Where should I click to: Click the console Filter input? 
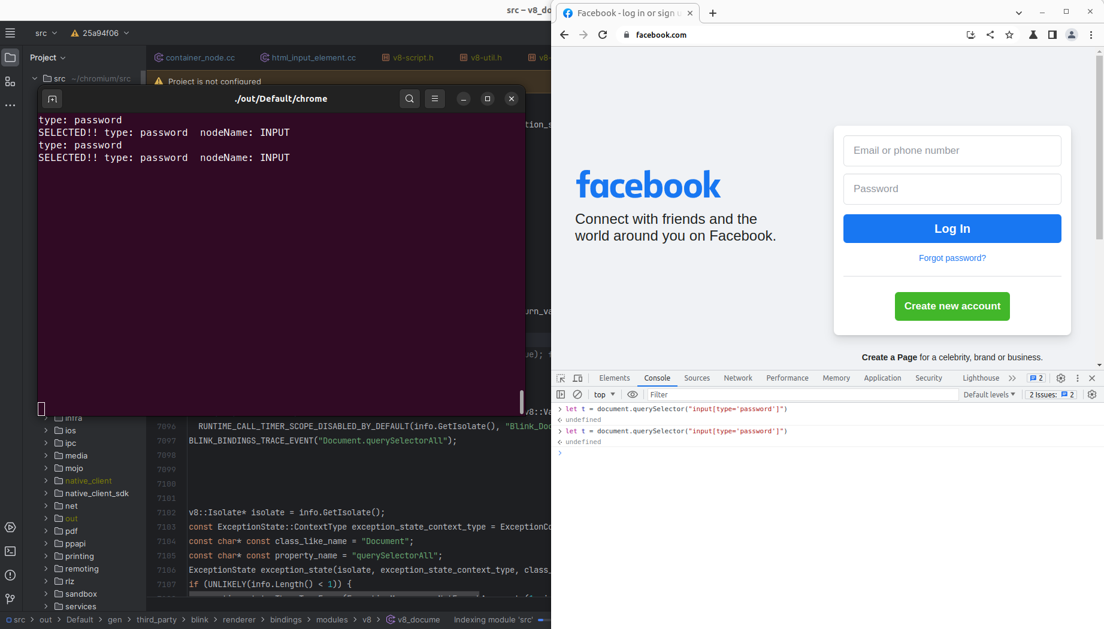pyautogui.click(x=802, y=394)
